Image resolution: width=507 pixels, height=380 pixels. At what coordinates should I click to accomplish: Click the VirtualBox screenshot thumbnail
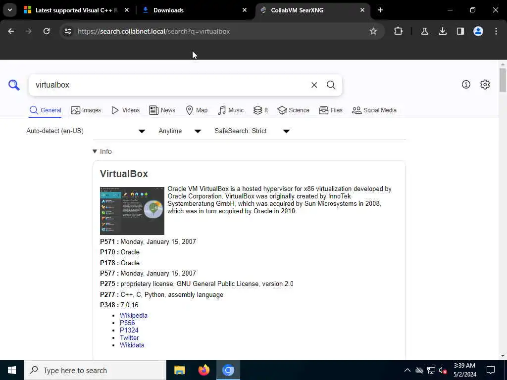tap(132, 211)
